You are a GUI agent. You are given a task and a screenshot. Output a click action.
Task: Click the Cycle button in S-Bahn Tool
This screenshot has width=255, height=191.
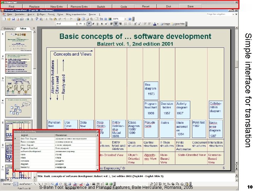pyautogui.click(x=124, y=6)
